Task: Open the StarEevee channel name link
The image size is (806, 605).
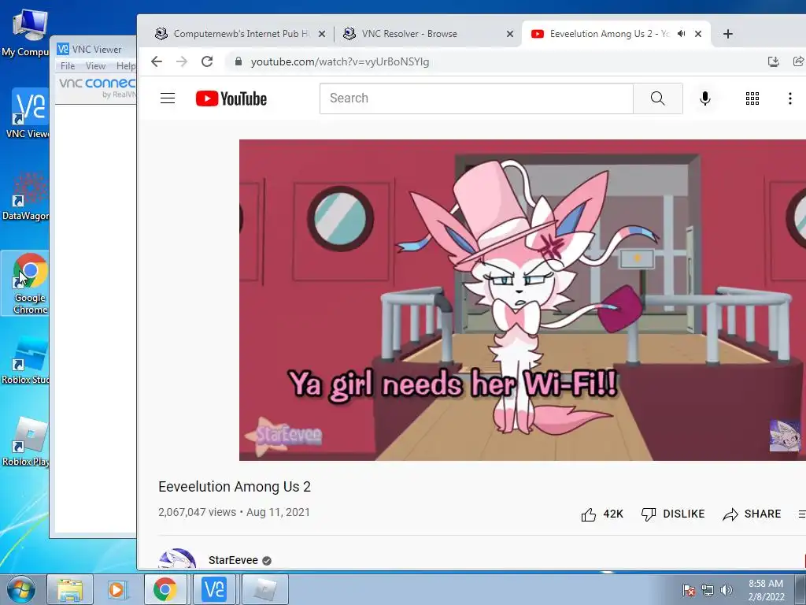Action: click(233, 560)
